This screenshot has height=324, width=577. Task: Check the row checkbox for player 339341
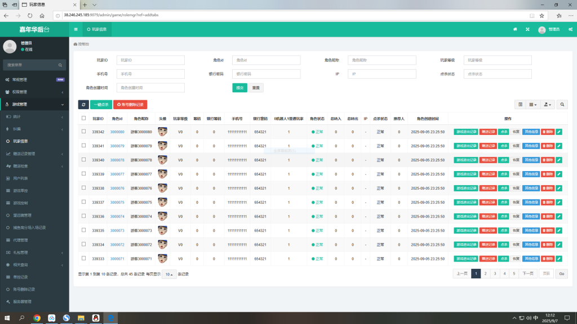84,146
